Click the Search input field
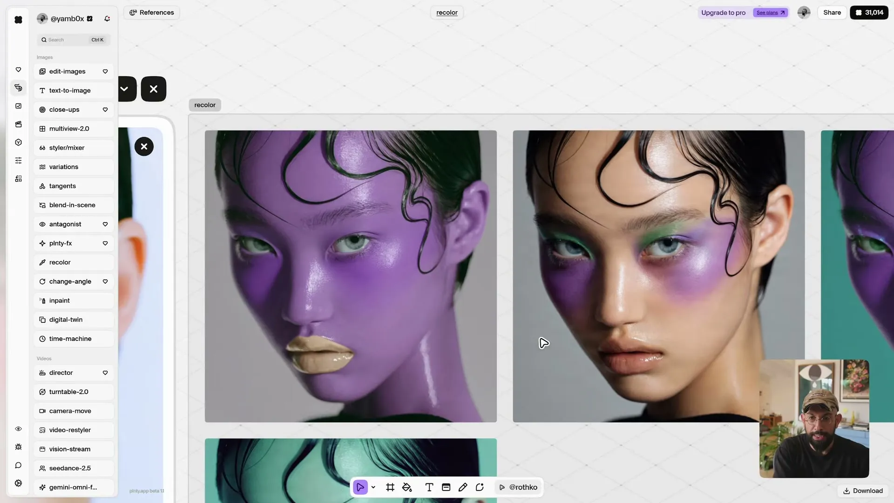 [74, 40]
